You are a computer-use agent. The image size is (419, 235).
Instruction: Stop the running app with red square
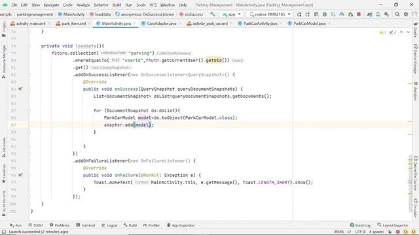[359, 14]
